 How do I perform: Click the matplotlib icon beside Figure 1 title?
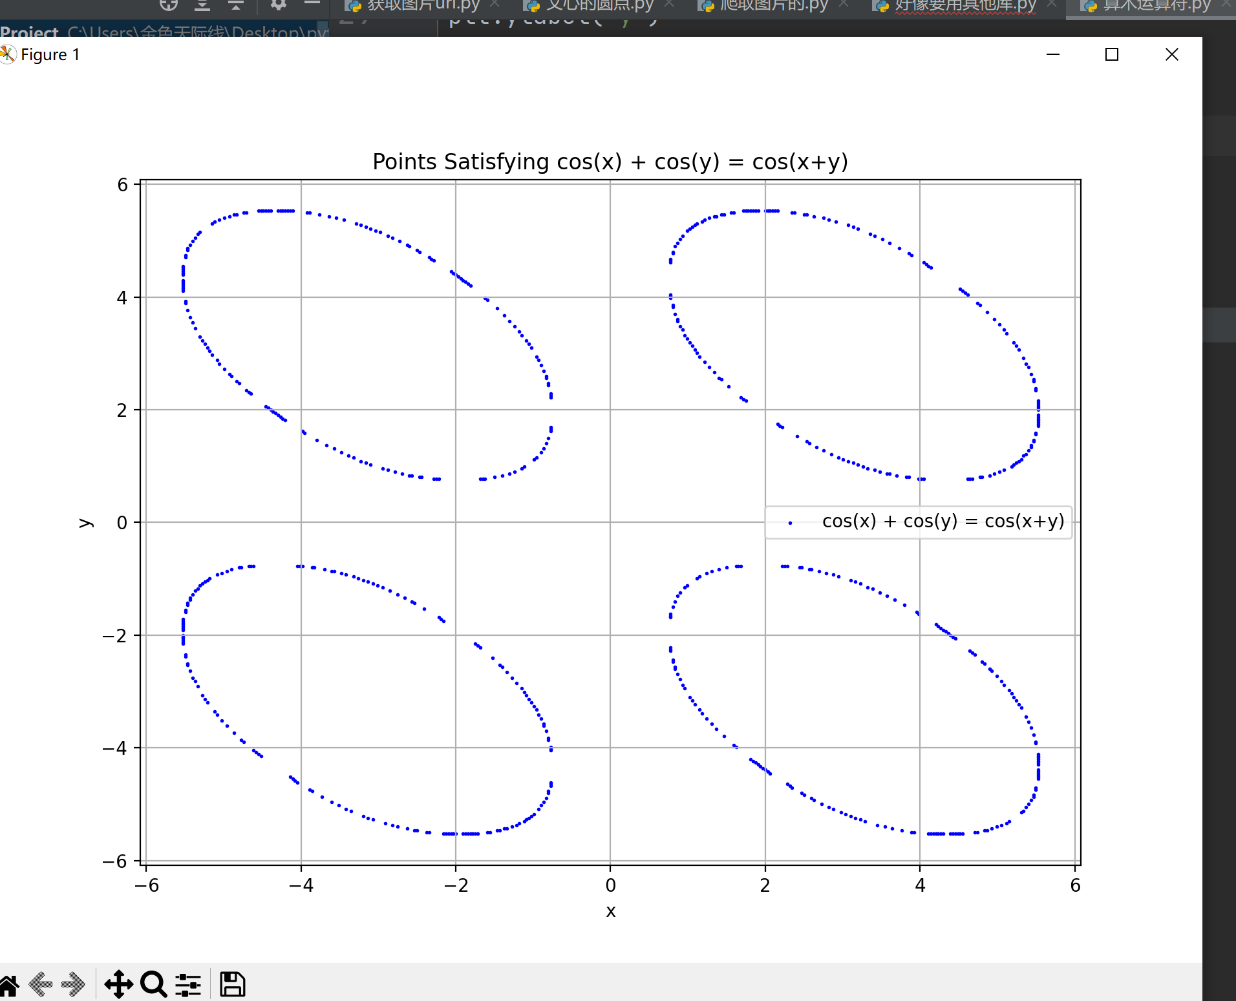pos(8,54)
